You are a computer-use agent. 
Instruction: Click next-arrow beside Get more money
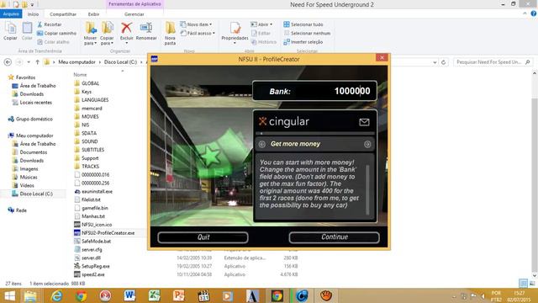click(x=367, y=144)
